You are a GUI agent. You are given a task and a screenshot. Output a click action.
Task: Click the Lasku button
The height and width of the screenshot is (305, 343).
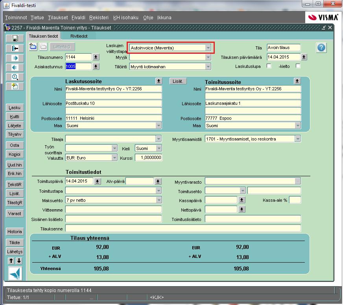coord(15,108)
